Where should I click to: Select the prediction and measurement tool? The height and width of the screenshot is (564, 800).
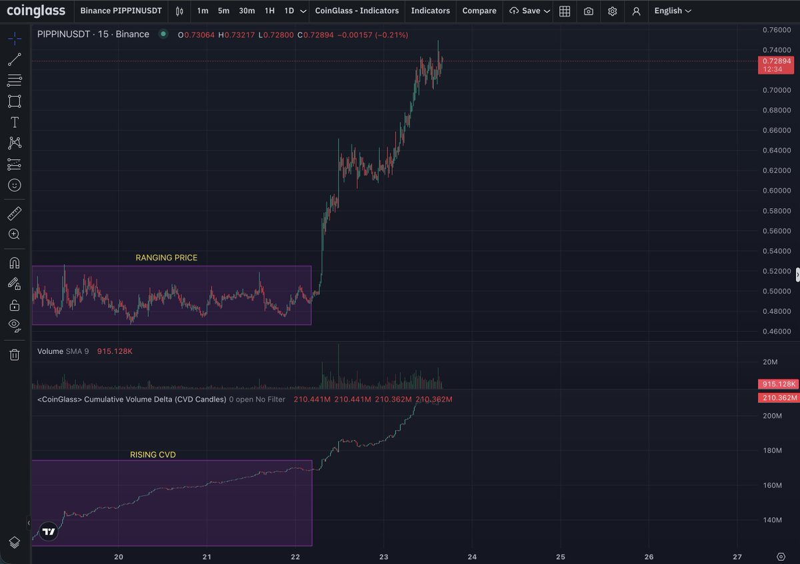[14, 164]
